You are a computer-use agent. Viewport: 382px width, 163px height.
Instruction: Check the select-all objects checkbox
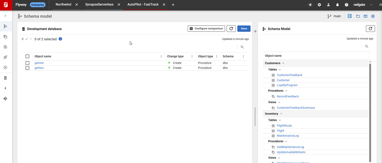pyautogui.click(x=27, y=57)
